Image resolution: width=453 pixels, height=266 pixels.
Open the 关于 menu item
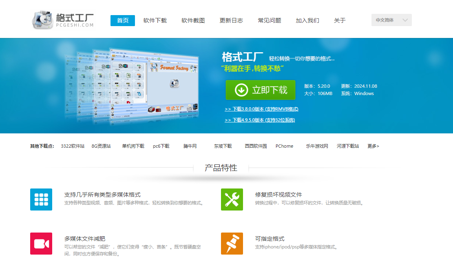[x=340, y=20]
